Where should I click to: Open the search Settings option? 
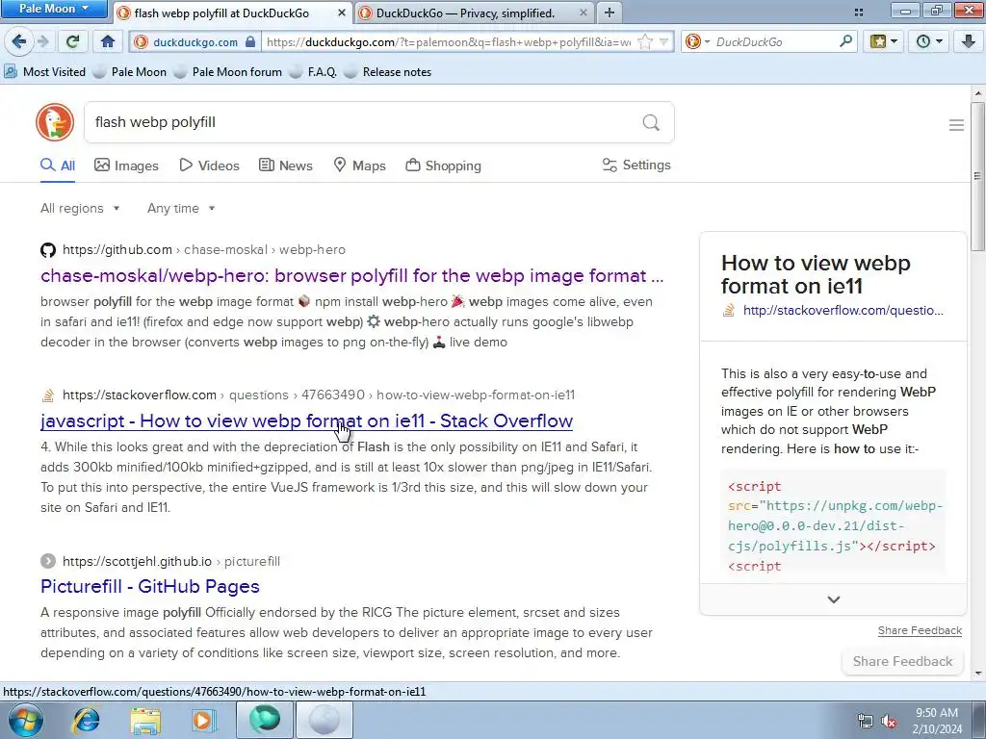636,165
